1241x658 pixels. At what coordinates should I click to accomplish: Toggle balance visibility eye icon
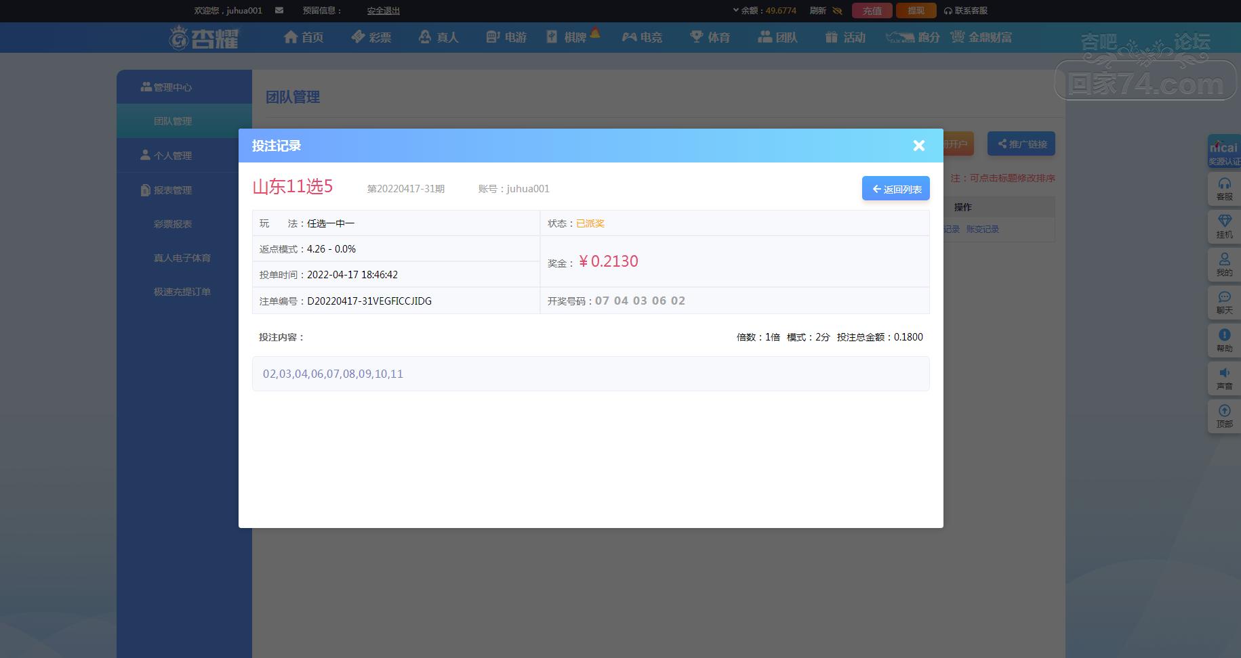(837, 11)
